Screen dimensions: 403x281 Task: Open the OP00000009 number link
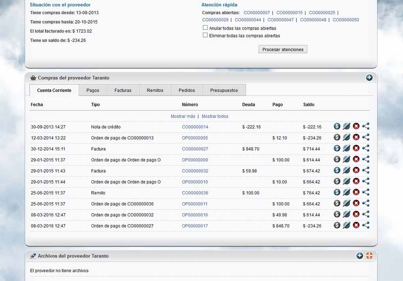coord(195,160)
